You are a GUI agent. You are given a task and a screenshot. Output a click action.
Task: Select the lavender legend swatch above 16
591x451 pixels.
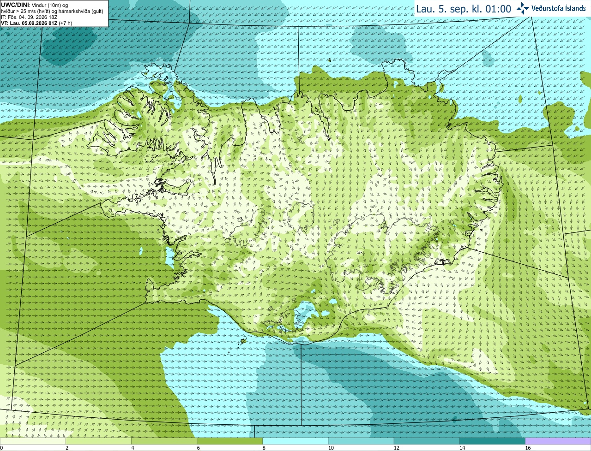point(558,441)
